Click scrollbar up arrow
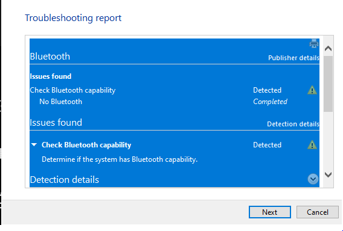The height and width of the screenshot is (231, 343). pyautogui.click(x=328, y=48)
